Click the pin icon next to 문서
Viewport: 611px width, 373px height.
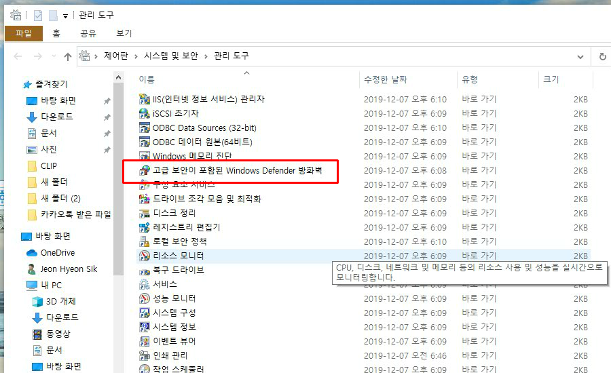pyautogui.click(x=107, y=134)
